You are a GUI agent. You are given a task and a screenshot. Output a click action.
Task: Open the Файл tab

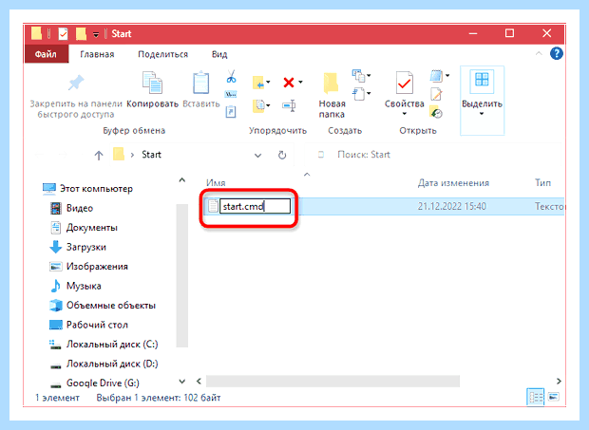tap(46, 54)
